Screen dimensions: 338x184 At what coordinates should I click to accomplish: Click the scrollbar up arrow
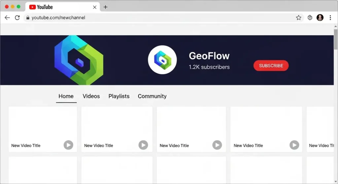tap(336, 26)
